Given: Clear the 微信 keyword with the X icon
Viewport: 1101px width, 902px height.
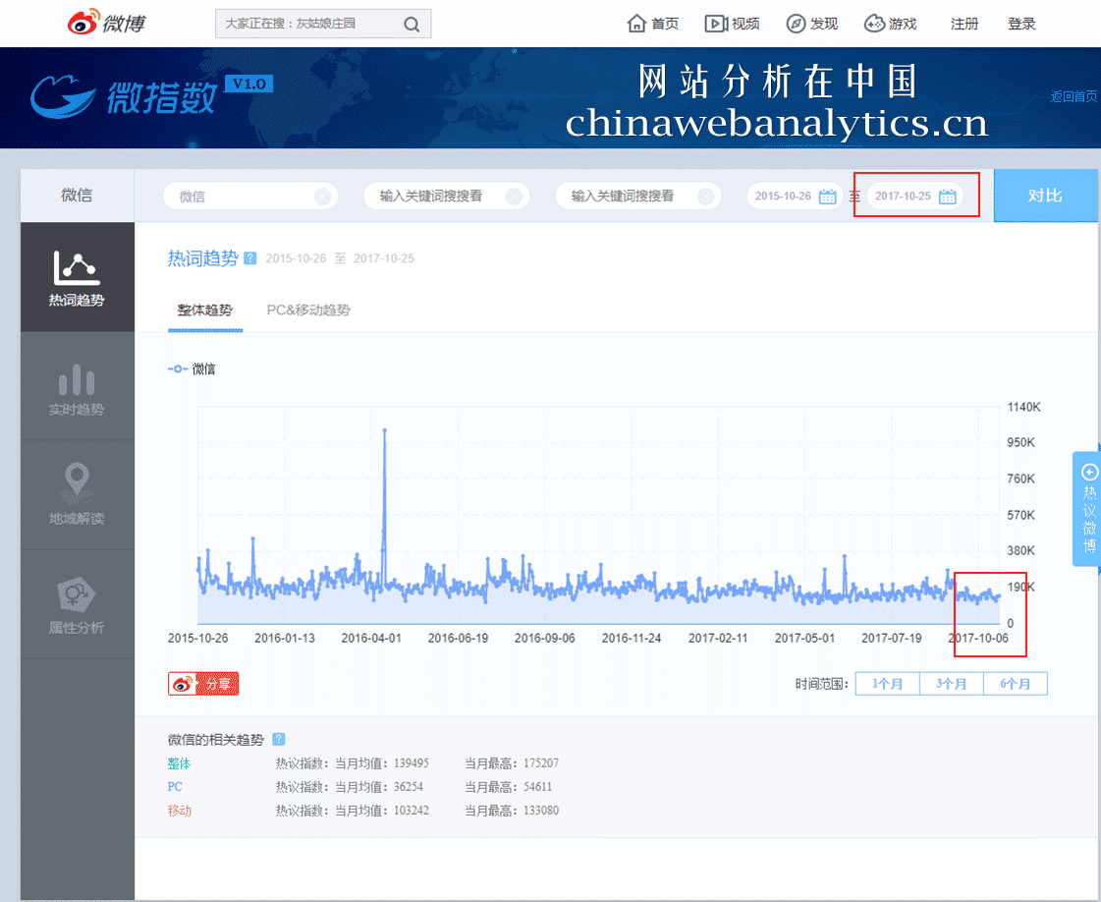Looking at the screenshot, I should 322,197.
